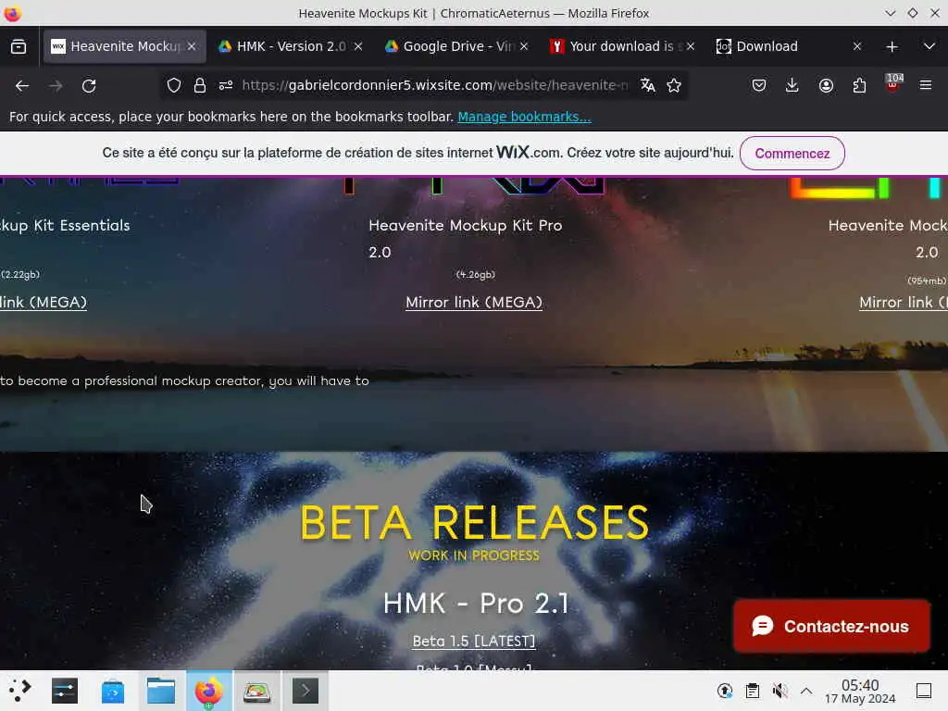Switch to Download tab
Screen dimensions: 948x711
[790, 46]
